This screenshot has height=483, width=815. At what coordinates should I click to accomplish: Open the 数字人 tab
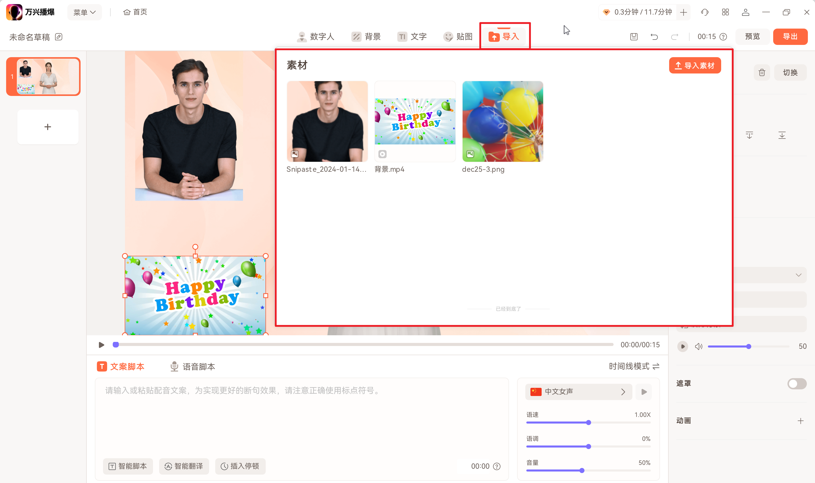[x=315, y=36]
